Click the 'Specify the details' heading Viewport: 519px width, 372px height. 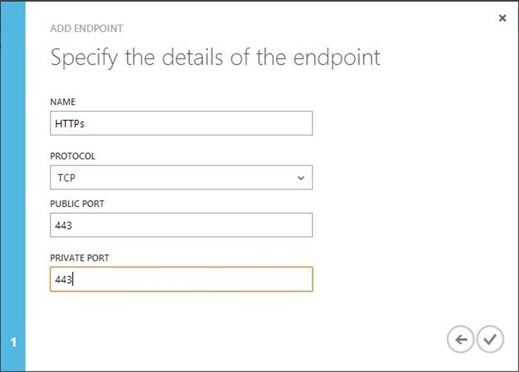pyautogui.click(x=215, y=57)
